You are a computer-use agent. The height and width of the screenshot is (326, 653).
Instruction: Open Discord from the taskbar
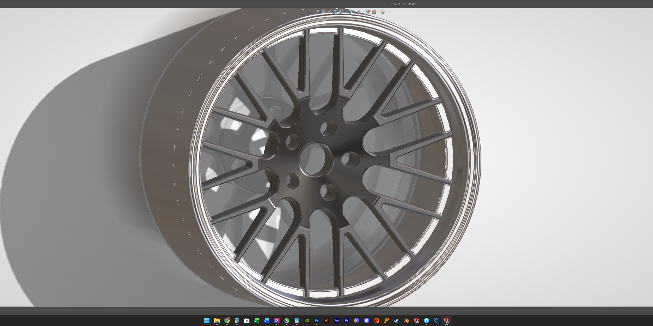367,321
